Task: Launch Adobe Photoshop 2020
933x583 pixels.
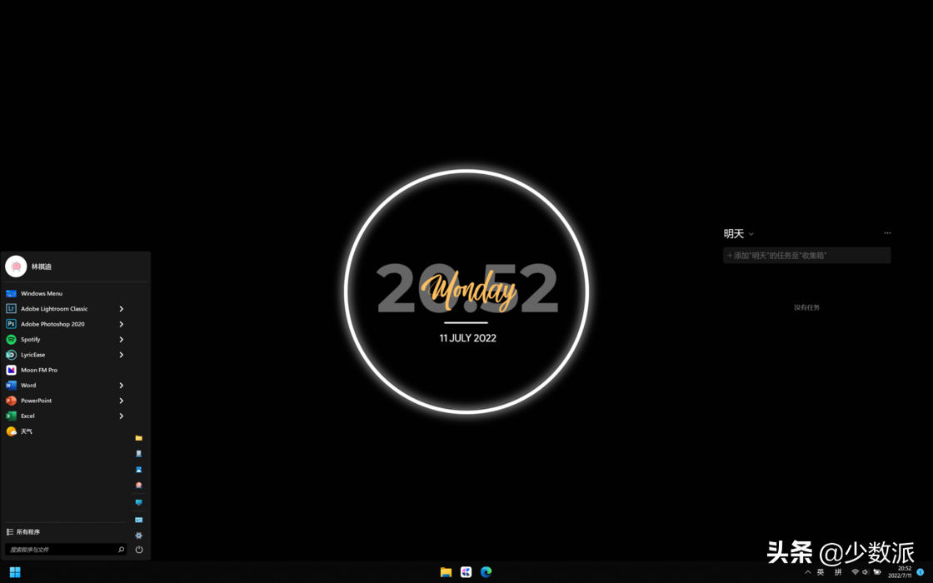Action: (x=52, y=324)
